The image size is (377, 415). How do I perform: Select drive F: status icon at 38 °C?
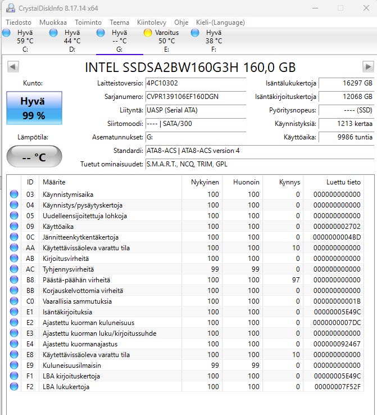coord(195,33)
